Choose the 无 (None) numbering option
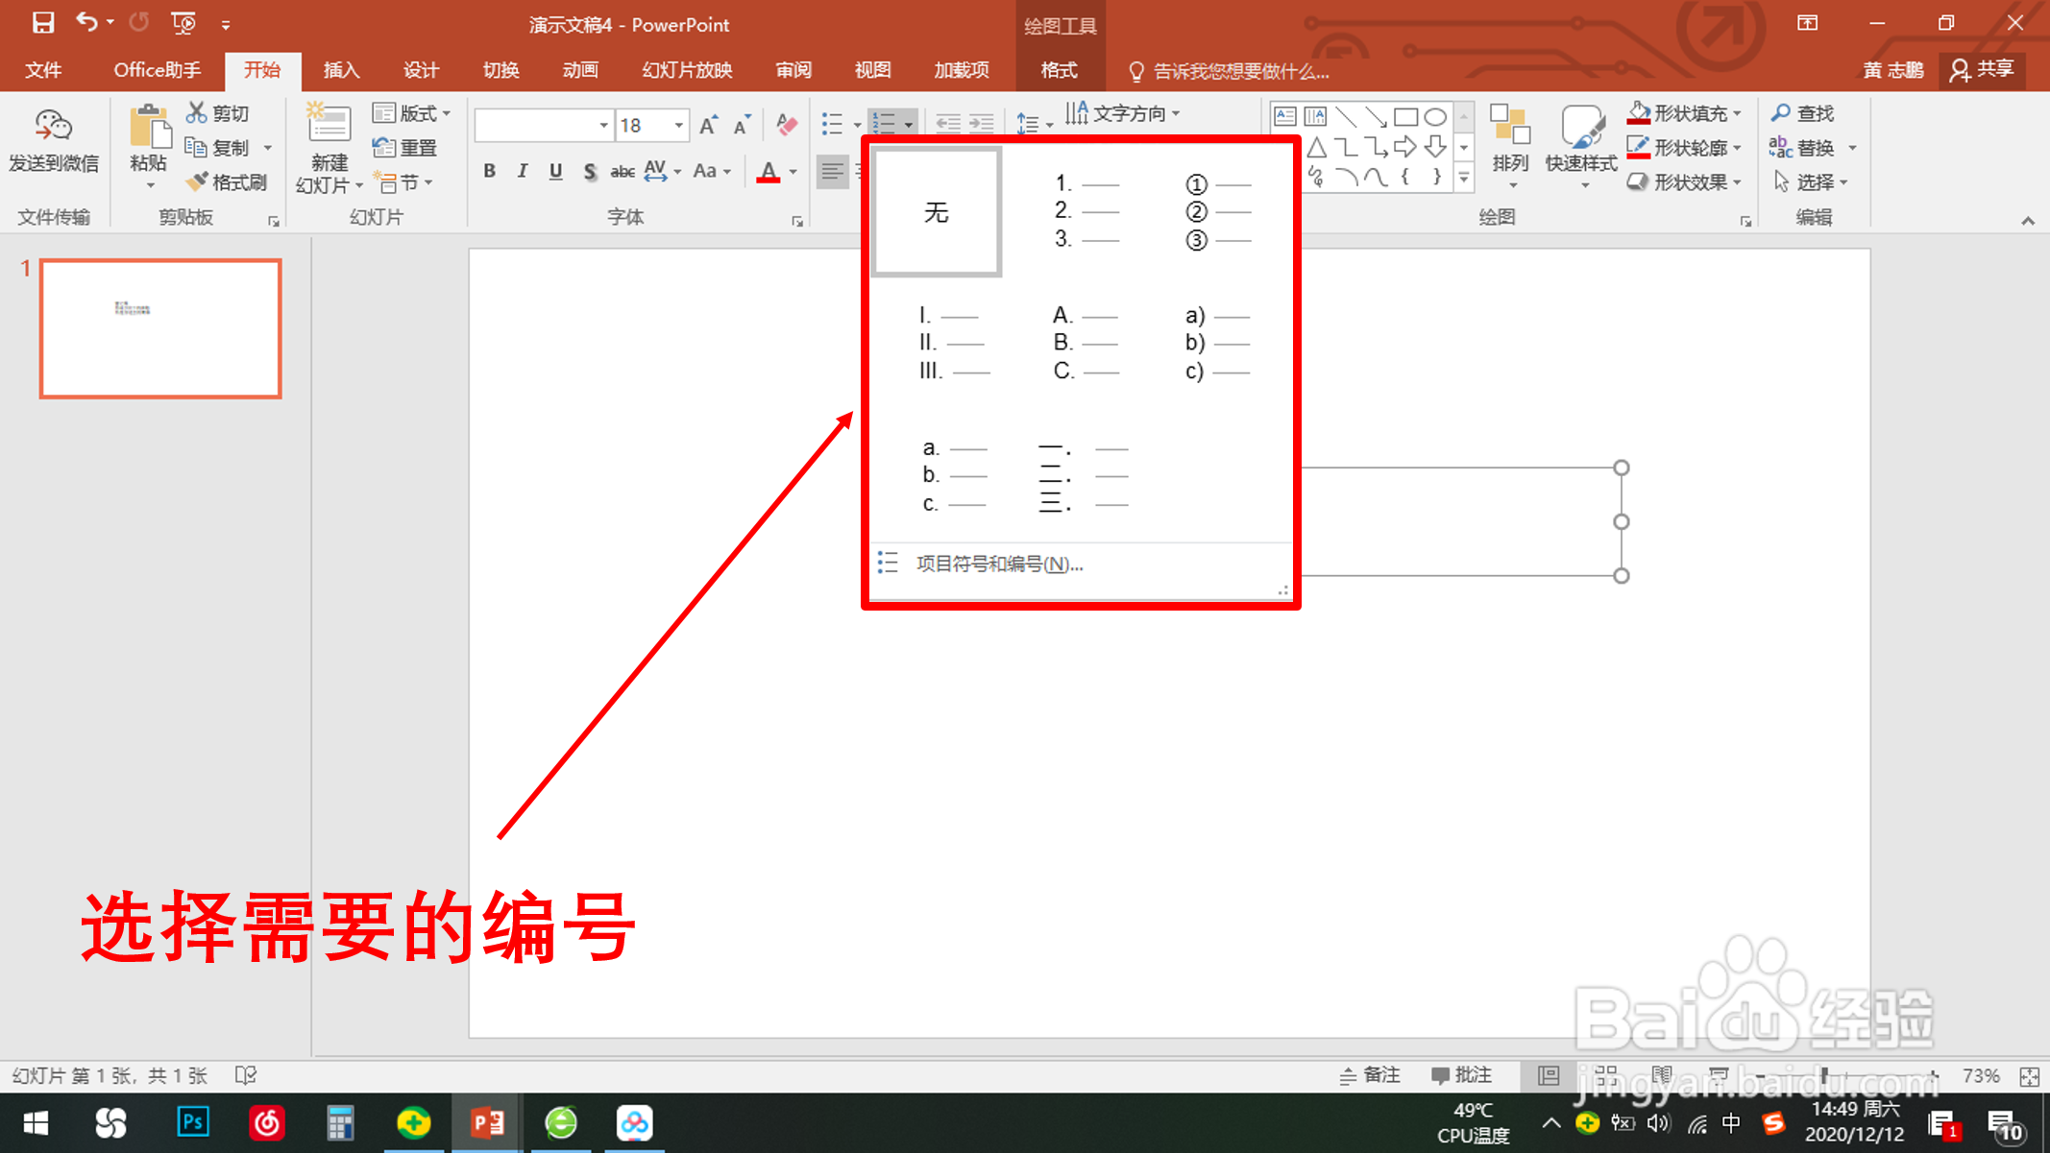This screenshot has width=2050, height=1153. (936, 211)
